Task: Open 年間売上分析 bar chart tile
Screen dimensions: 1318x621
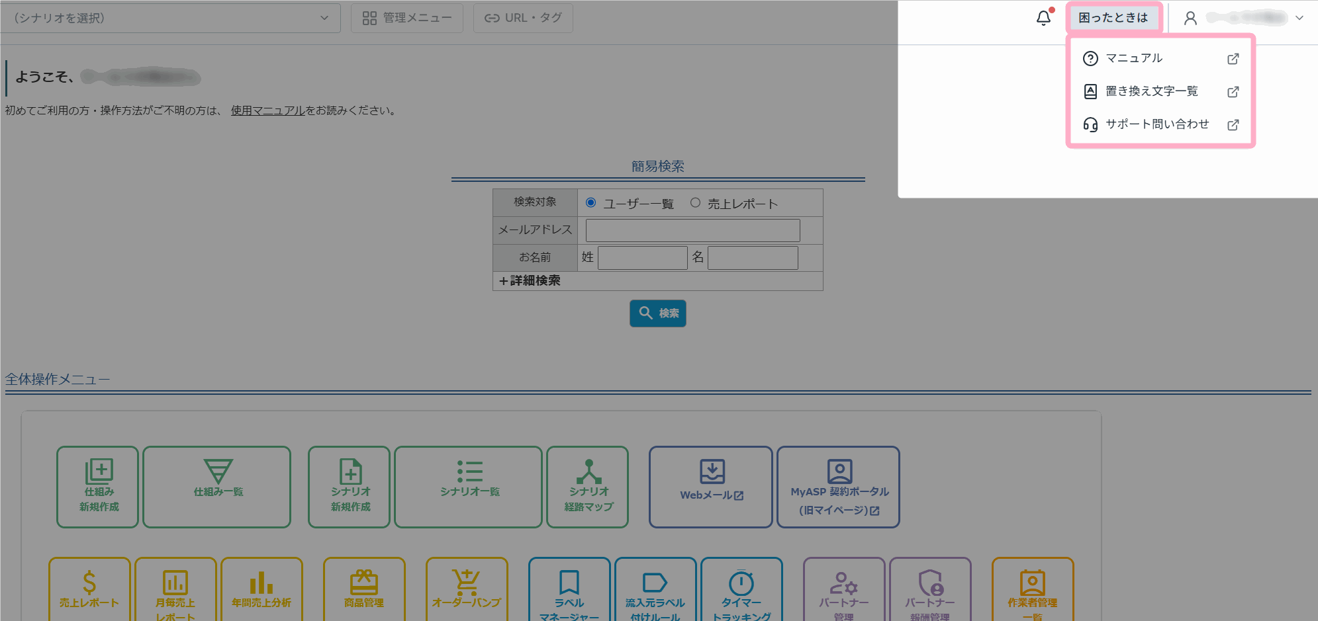Action: click(x=261, y=589)
